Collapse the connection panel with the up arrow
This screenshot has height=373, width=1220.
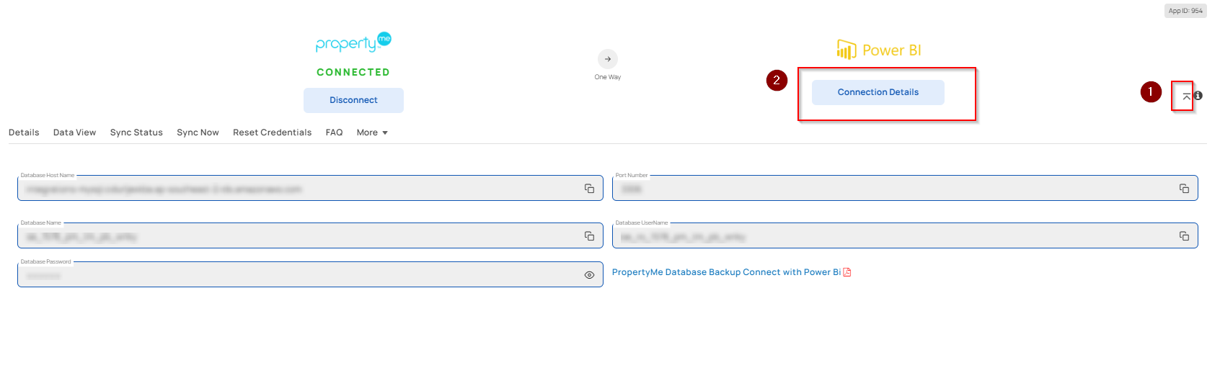1186,96
